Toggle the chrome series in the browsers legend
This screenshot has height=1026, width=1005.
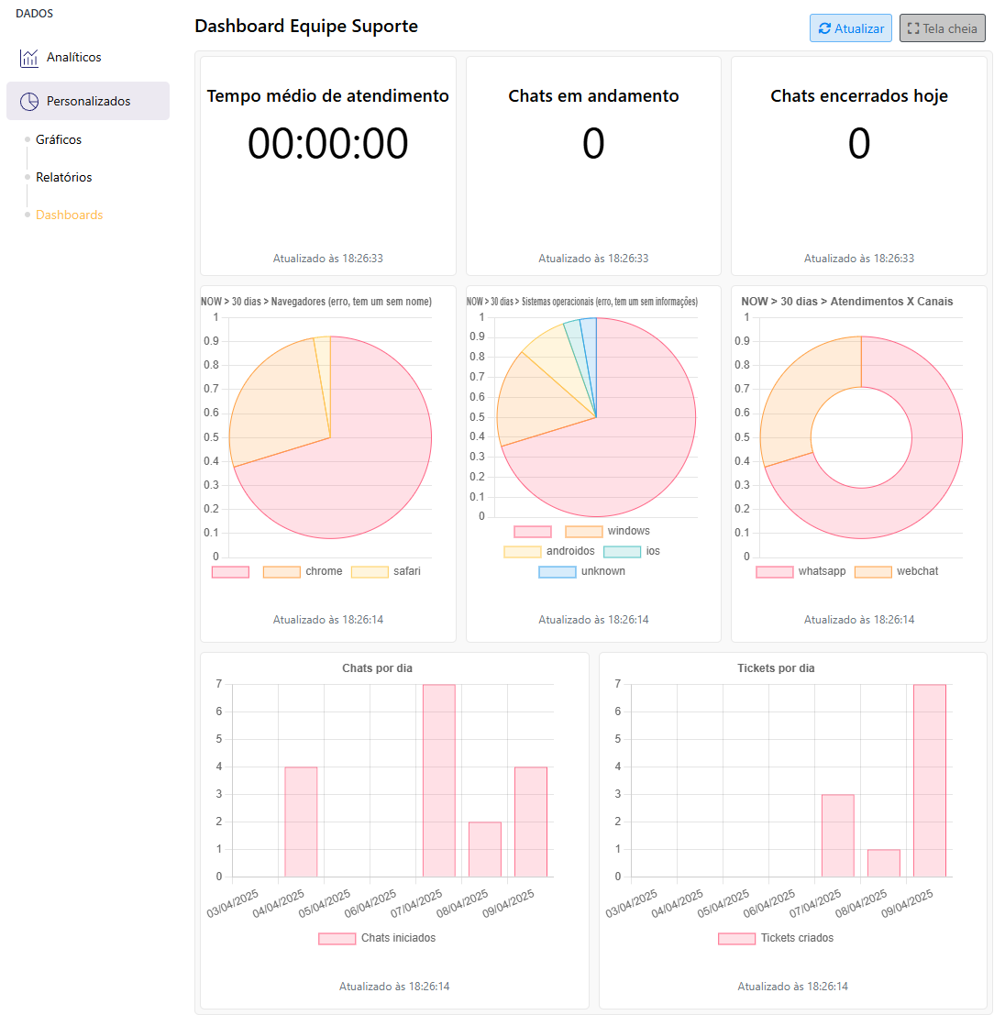303,570
